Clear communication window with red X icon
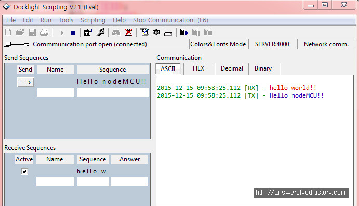Image resolution: width=359 pixels, height=206 pixels. [x=128, y=32]
